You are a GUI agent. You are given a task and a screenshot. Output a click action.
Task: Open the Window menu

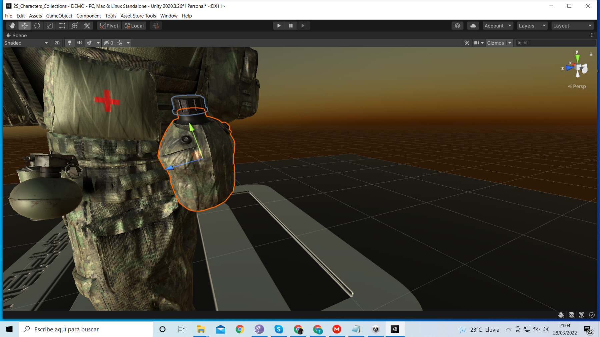click(169, 16)
